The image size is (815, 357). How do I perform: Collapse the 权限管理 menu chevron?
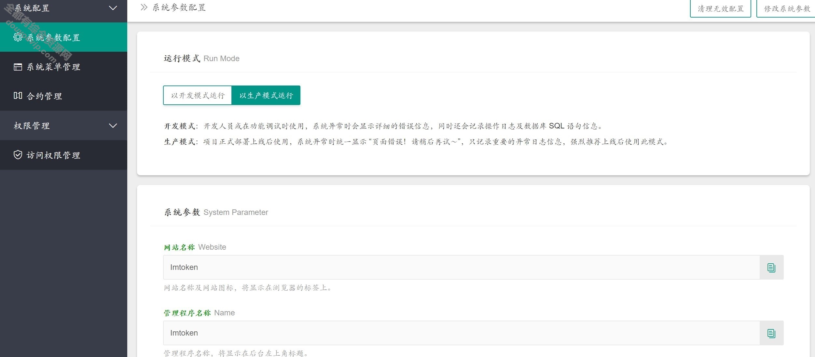[x=113, y=126]
